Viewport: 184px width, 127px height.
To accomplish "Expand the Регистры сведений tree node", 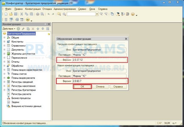I will tap(4, 82).
